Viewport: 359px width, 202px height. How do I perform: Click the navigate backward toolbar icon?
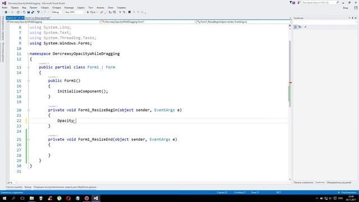coord(6,12)
